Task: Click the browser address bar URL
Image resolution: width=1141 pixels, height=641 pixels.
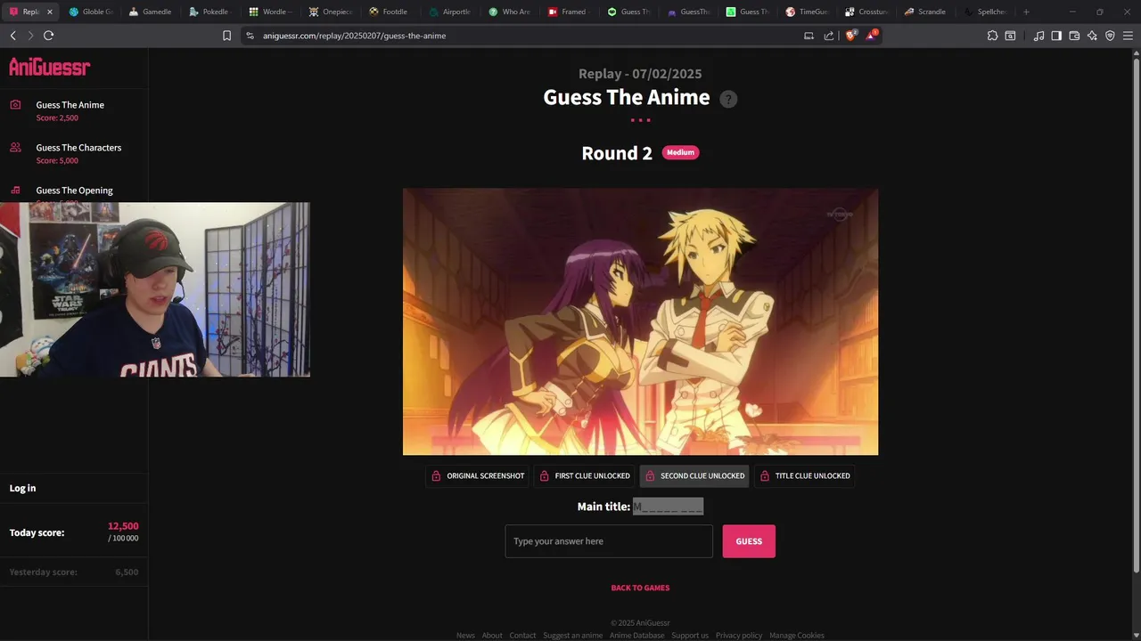Action: [x=354, y=36]
